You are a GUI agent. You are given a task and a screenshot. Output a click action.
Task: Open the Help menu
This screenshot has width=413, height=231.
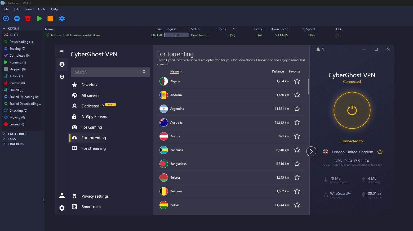click(54, 9)
